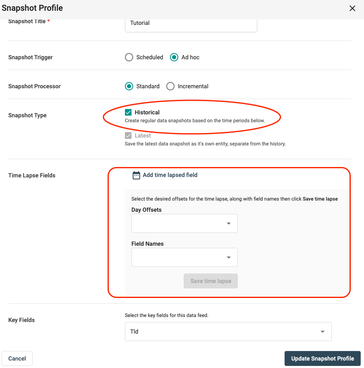Click the Incremental label text
The width and height of the screenshot is (364, 368).
193,86
